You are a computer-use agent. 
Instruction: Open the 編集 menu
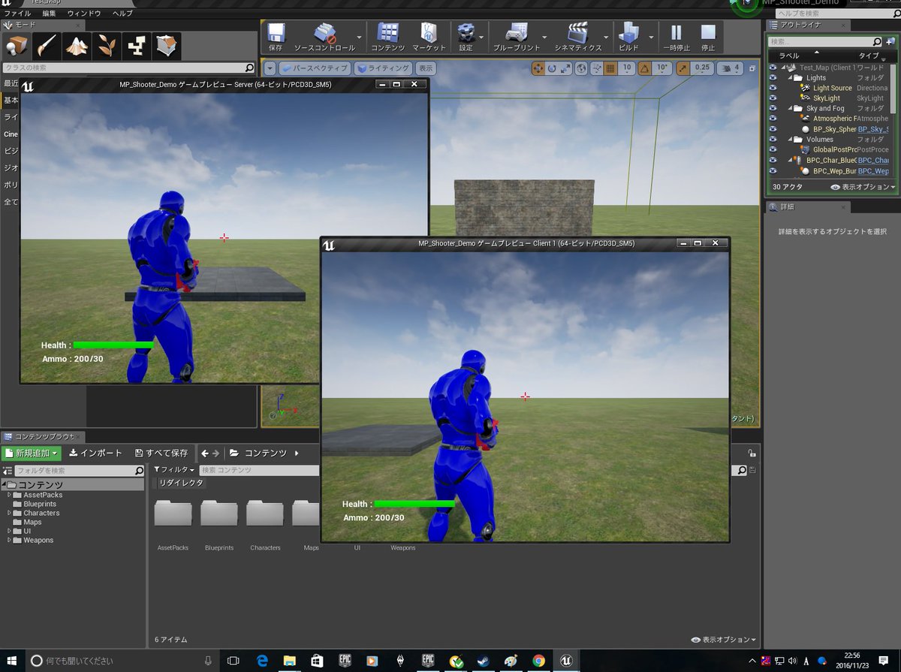coord(49,14)
